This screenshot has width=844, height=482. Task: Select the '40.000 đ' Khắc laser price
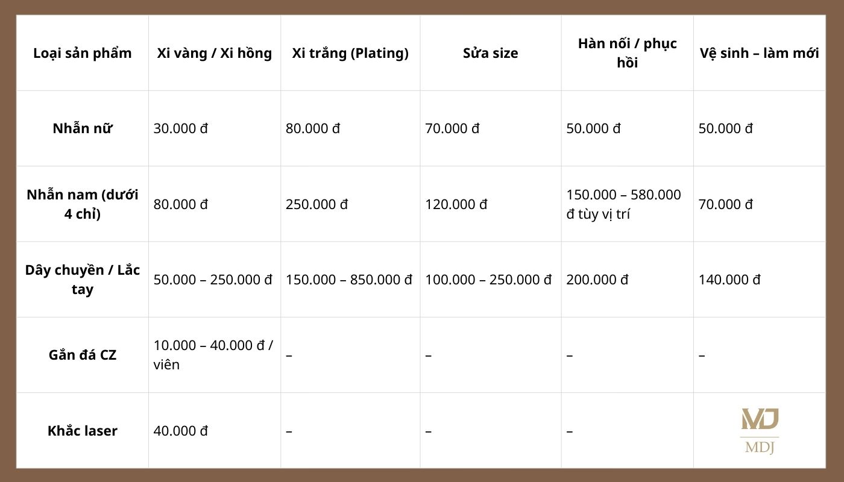(x=181, y=431)
